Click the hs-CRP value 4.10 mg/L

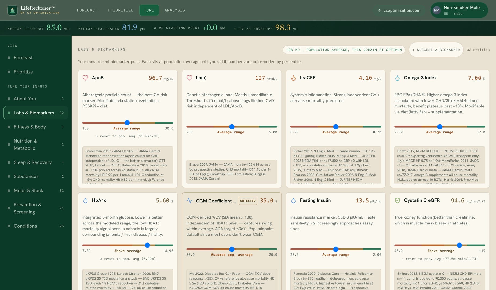coord(370,78)
